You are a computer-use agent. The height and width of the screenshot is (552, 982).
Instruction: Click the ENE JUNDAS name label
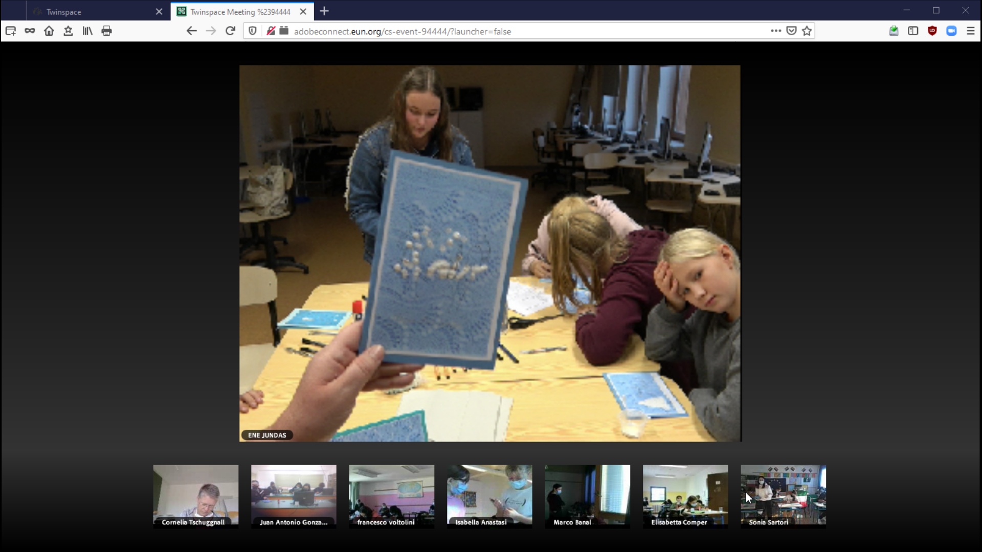(267, 435)
